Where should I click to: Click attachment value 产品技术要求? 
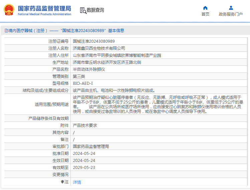pos(85,126)
